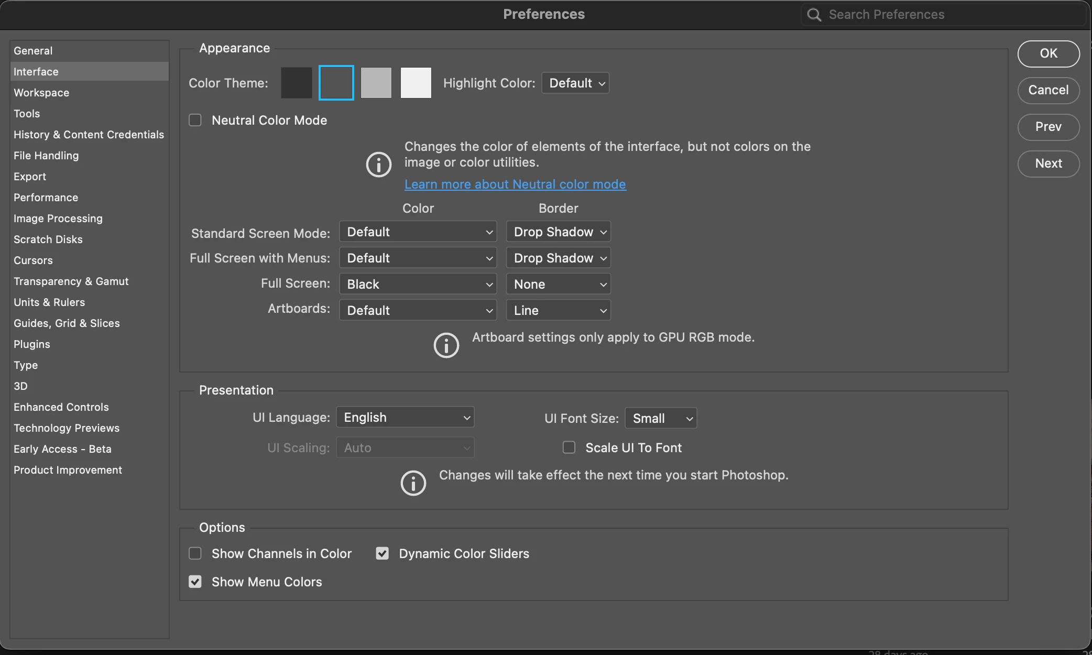Uncheck Dynamic Color Sliders
1092x655 pixels.
pyautogui.click(x=383, y=554)
